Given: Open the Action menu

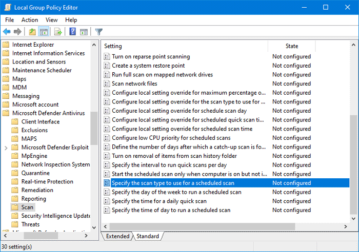Looking at the screenshot, I should [30, 20].
